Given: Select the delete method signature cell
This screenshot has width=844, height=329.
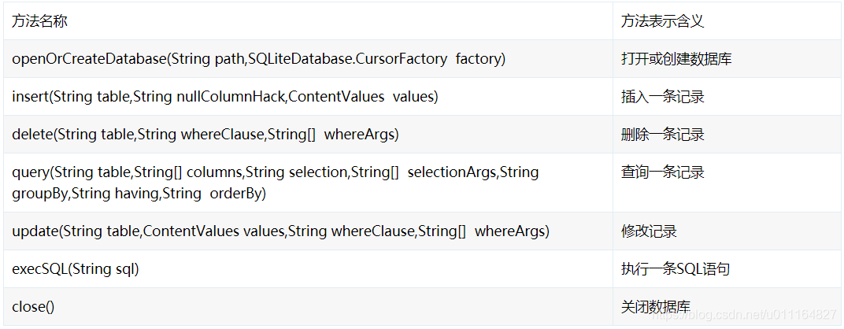Looking at the screenshot, I should [205, 135].
